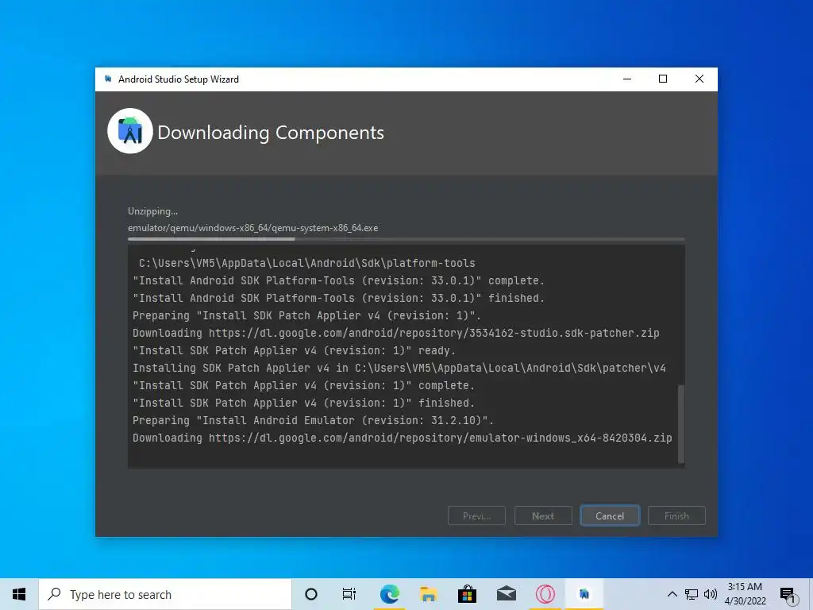813x610 pixels.
Task: Maximize the Setup Wizard window
Action: [663, 79]
